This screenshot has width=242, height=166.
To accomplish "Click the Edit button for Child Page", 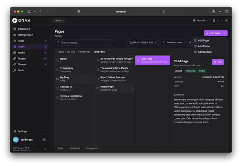I will (x=218, y=62).
